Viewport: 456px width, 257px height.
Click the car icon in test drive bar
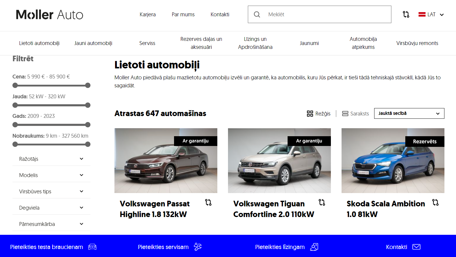(93, 247)
